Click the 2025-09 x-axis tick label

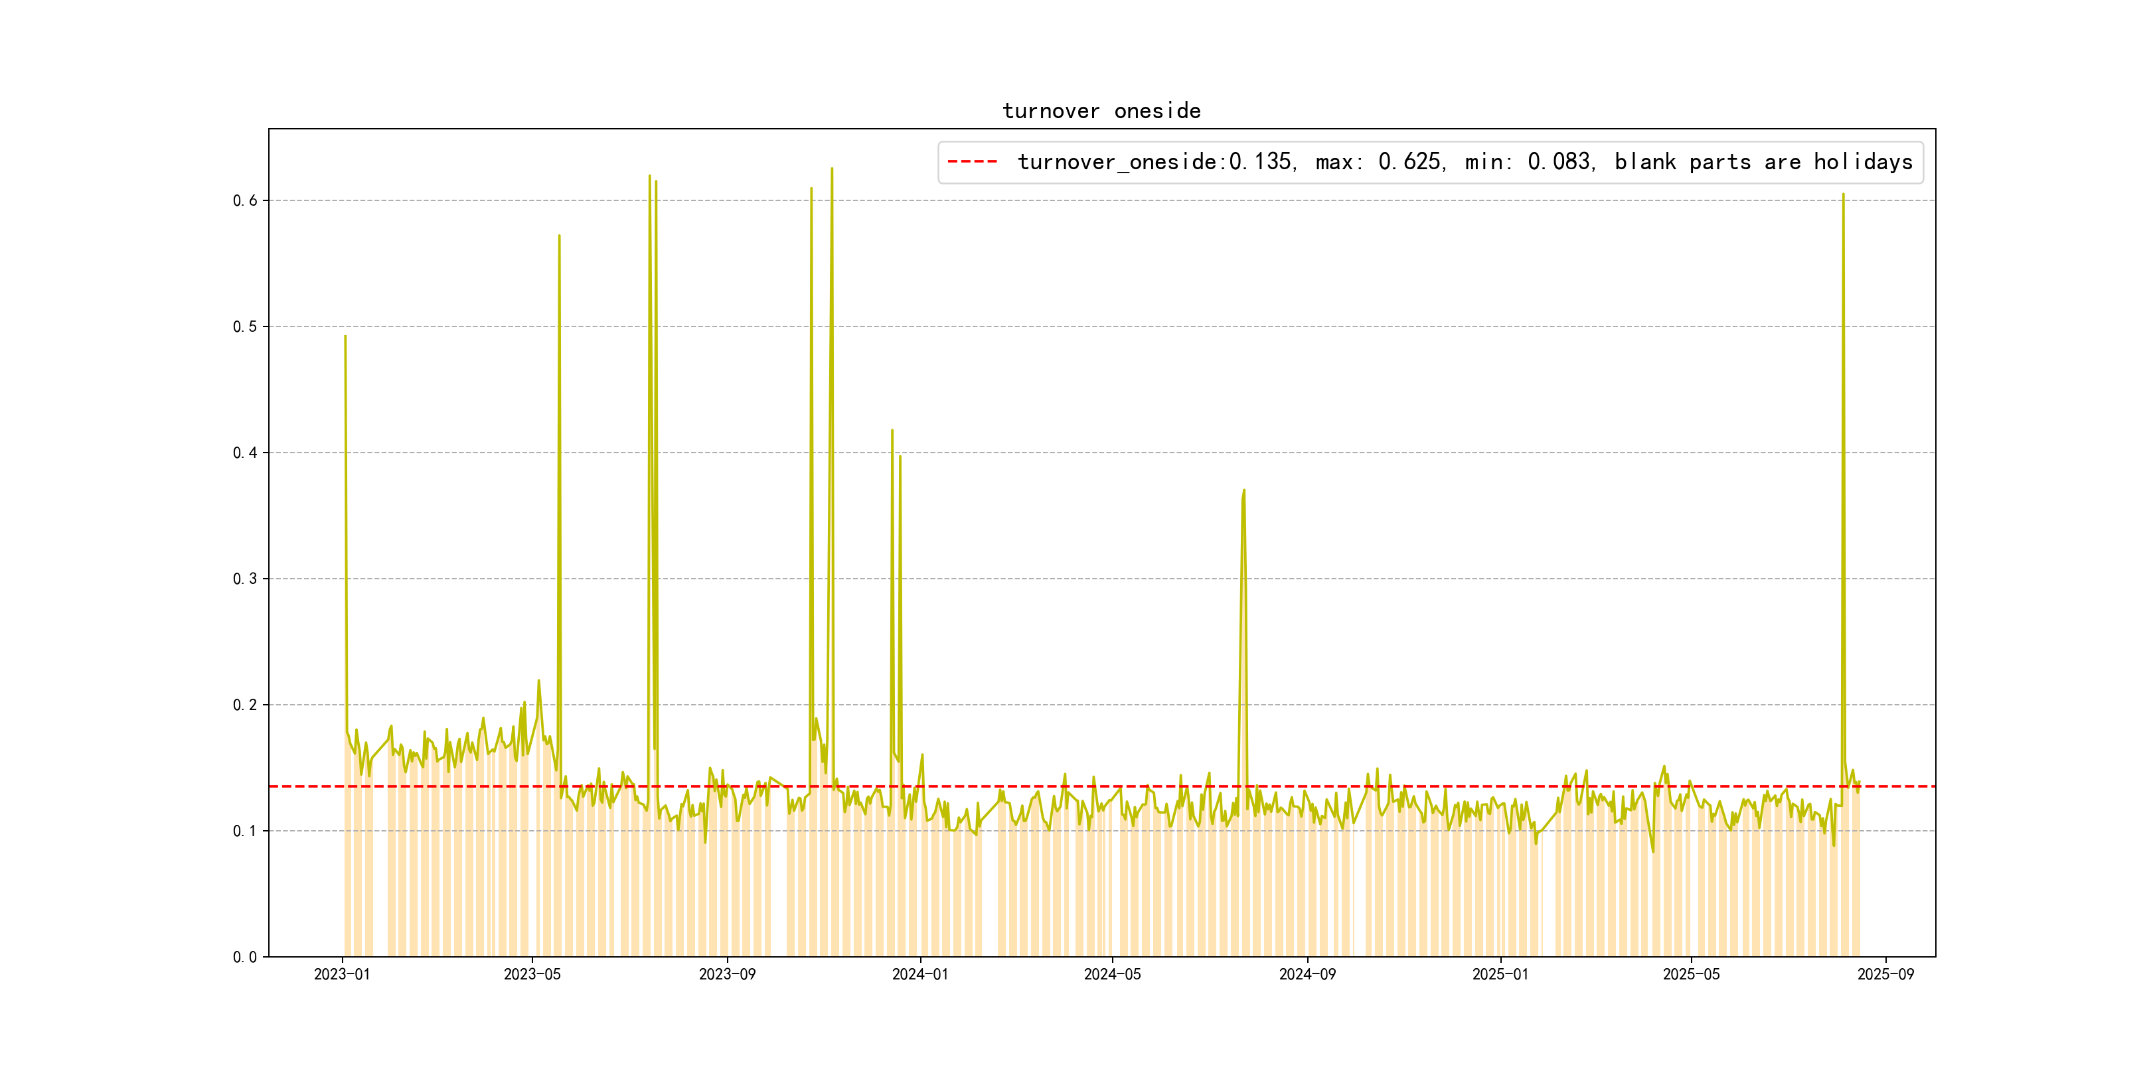click(1885, 974)
